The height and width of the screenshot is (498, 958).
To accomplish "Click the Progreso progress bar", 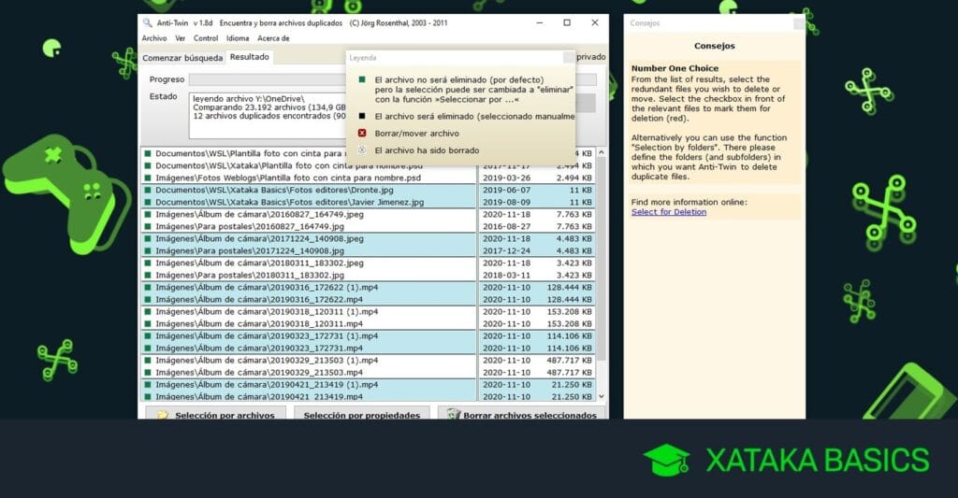I will [392, 79].
